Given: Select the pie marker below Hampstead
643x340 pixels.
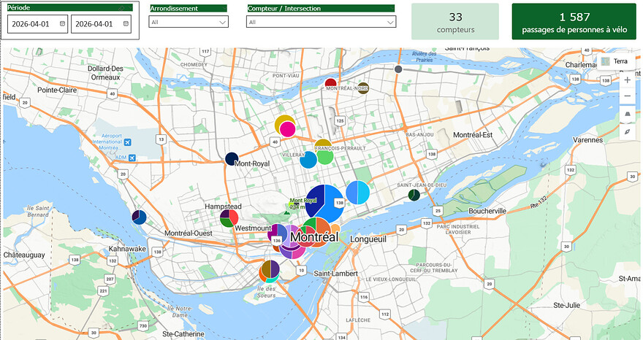Looking at the screenshot, I should (x=229, y=218).
